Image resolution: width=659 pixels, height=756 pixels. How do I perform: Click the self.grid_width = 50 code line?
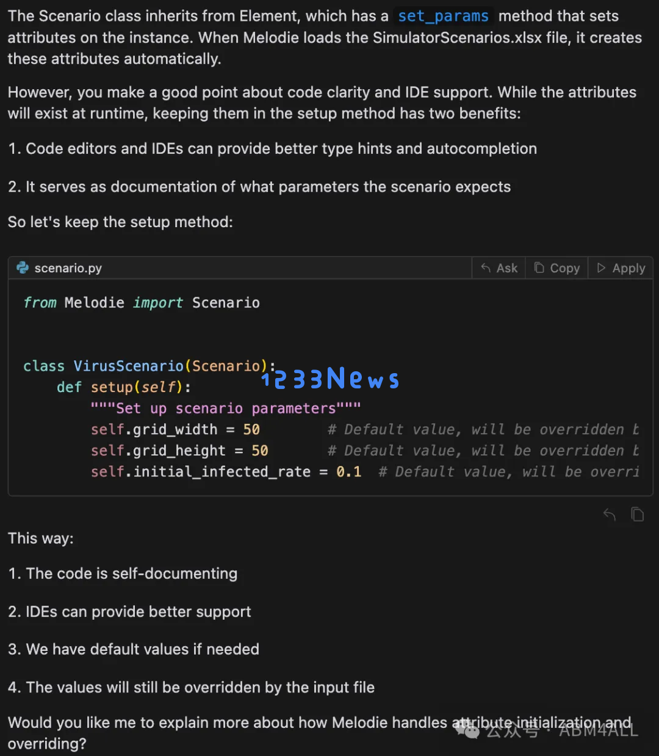pyautogui.click(x=175, y=429)
